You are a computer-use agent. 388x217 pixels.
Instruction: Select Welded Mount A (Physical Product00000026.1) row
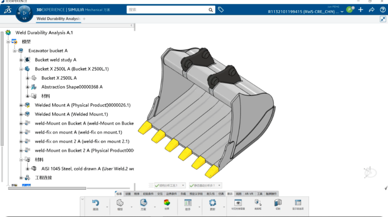pos(83,105)
